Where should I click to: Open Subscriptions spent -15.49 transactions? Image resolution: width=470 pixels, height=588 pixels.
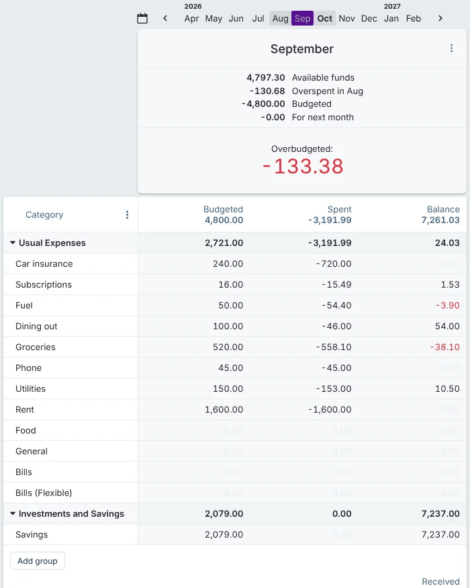336,285
